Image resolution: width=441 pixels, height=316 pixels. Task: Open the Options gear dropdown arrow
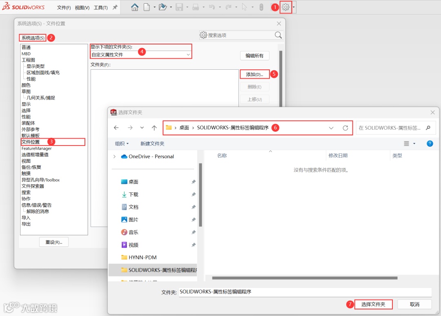pos(294,7)
